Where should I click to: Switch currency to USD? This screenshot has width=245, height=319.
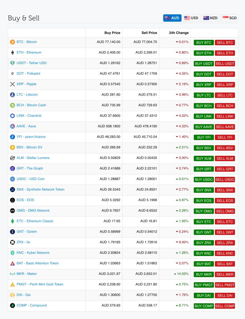[x=191, y=18]
